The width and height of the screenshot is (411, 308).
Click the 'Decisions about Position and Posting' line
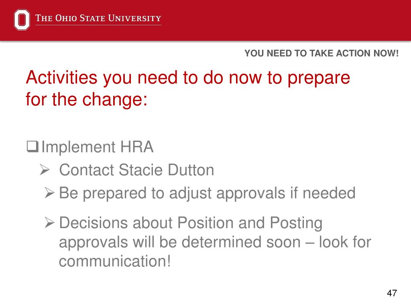pyautogui.click(x=191, y=223)
